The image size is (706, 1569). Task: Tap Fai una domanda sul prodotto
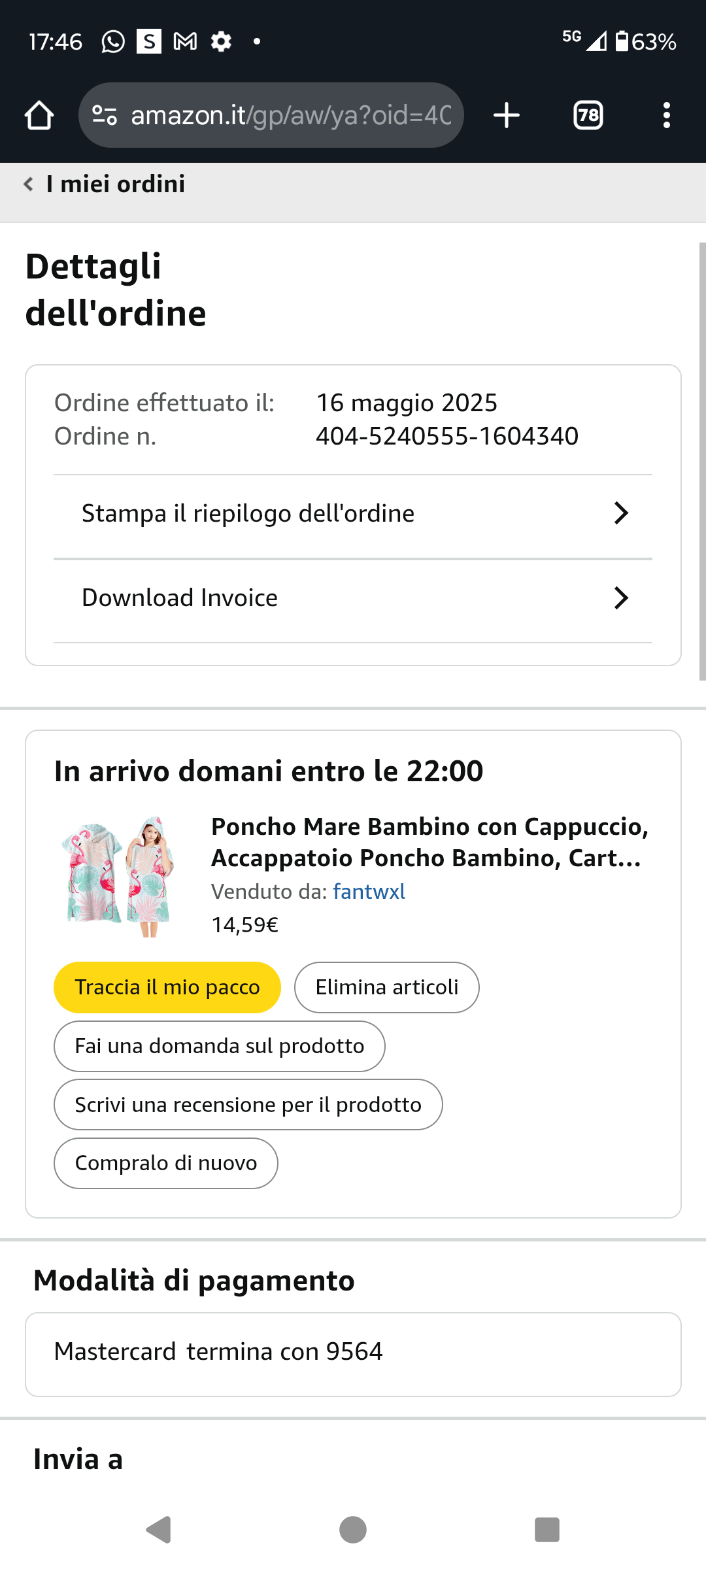tap(220, 1046)
